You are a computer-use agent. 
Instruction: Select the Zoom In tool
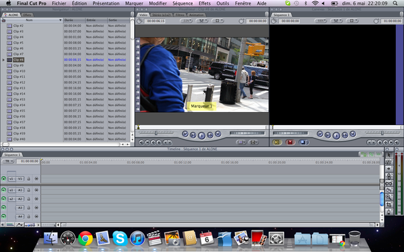pos(389,197)
